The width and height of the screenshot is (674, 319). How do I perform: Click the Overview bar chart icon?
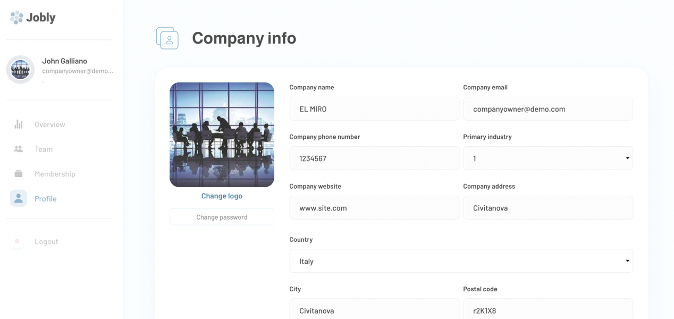coord(19,124)
